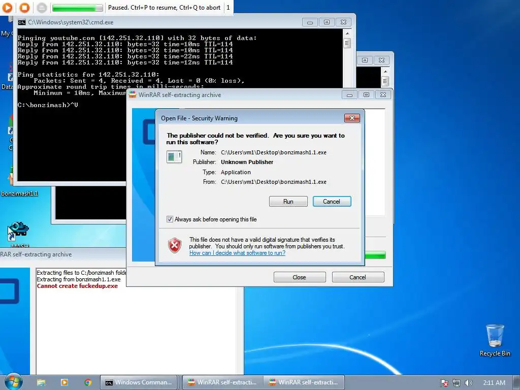Click 'Cannot create fuckedup.exe' error line
Screen dimensions: 520x390
(x=77, y=286)
